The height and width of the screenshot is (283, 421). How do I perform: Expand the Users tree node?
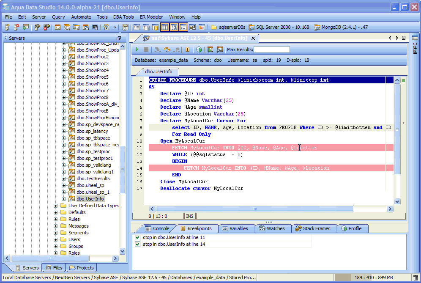point(56,239)
